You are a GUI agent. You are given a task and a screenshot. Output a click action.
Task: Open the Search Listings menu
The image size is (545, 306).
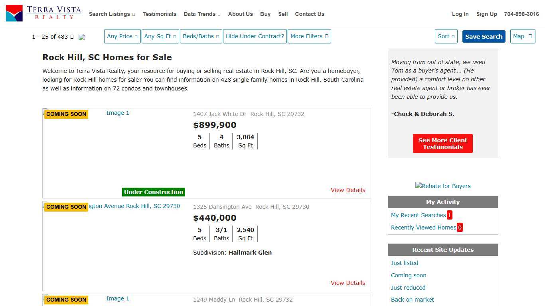pyautogui.click(x=112, y=14)
